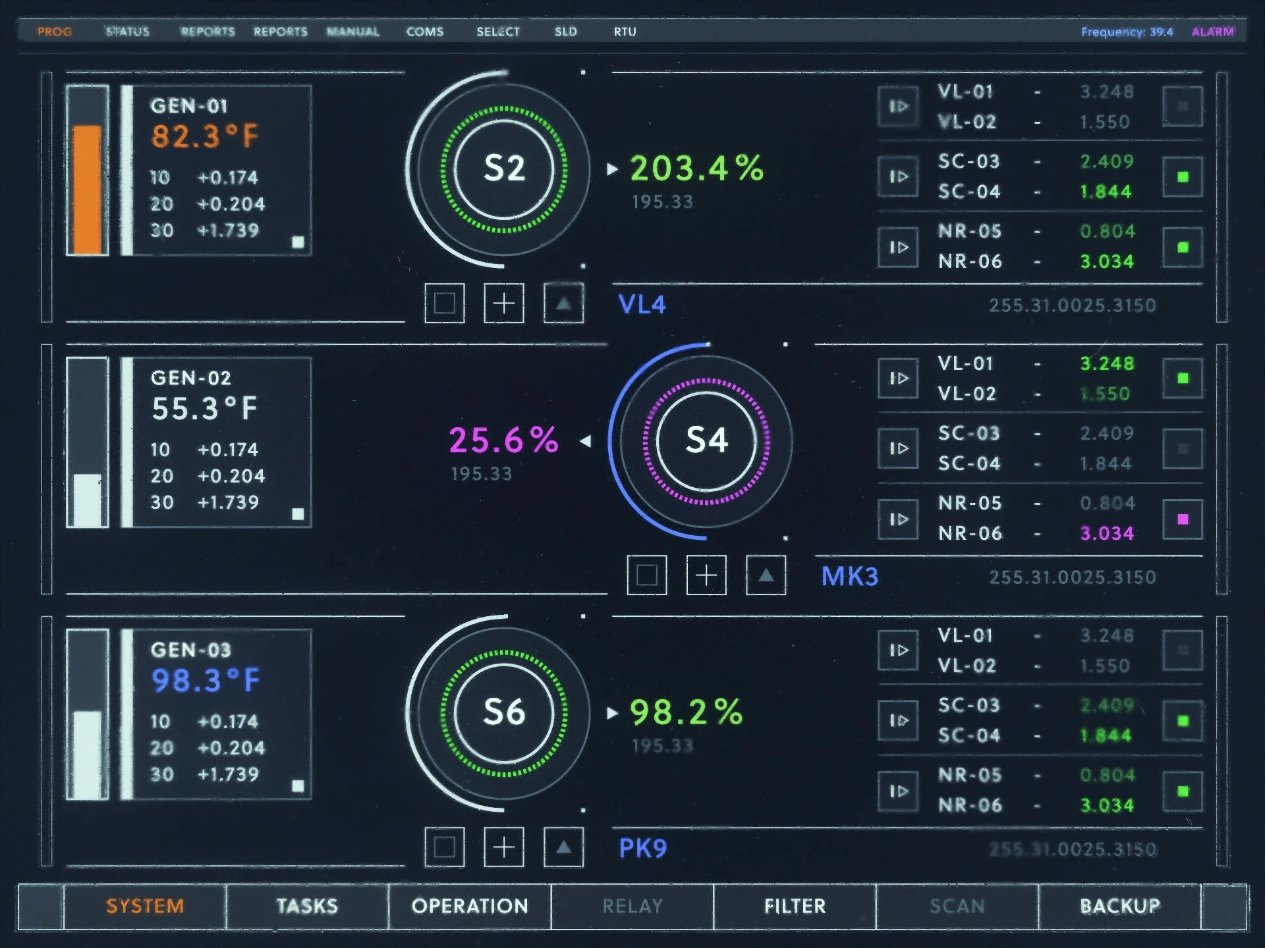Toggle magenta NR-05 indicator in MK3 panel
1265x948 pixels.
tap(1183, 519)
